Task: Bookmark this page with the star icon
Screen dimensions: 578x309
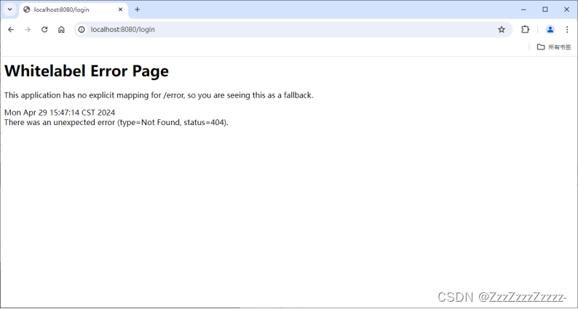Action: coord(502,30)
